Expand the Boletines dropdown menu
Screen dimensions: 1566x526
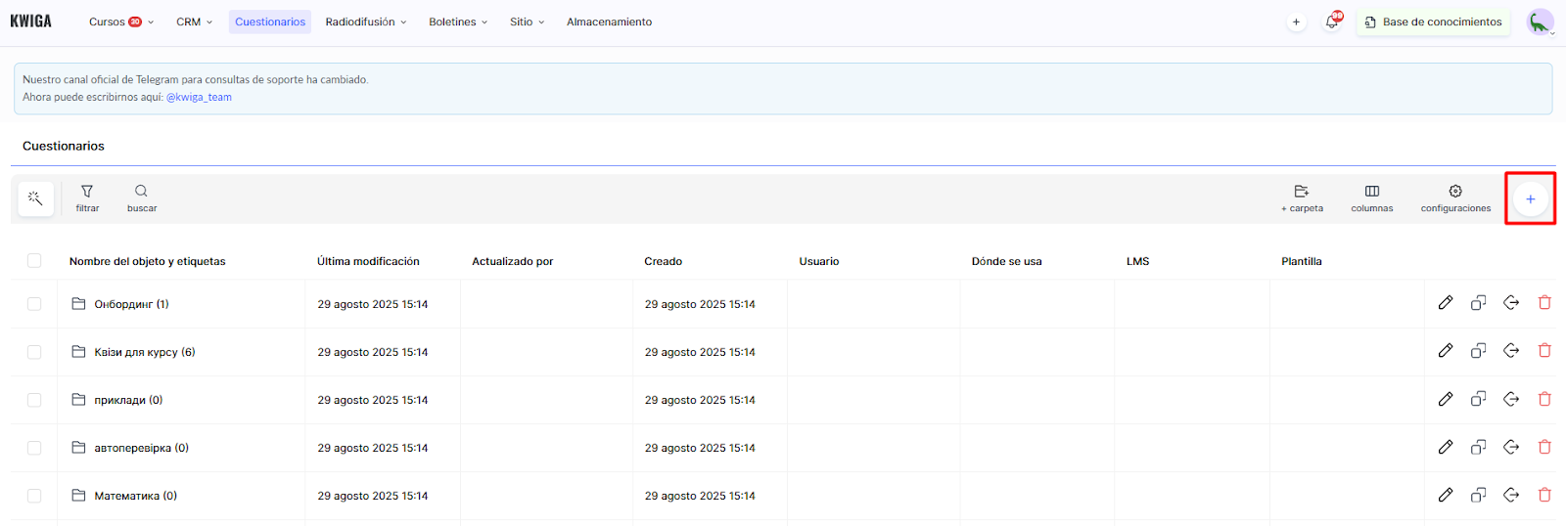coord(457,22)
